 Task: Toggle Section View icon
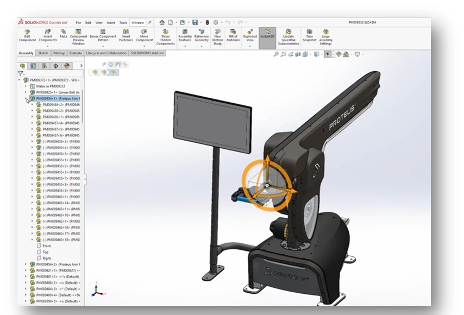(x=298, y=54)
